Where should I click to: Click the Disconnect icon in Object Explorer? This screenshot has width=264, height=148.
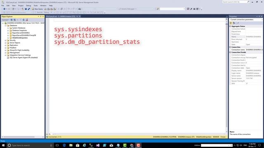[x=15, y=20]
